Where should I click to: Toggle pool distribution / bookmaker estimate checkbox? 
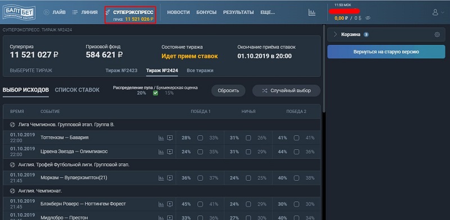click(156, 93)
